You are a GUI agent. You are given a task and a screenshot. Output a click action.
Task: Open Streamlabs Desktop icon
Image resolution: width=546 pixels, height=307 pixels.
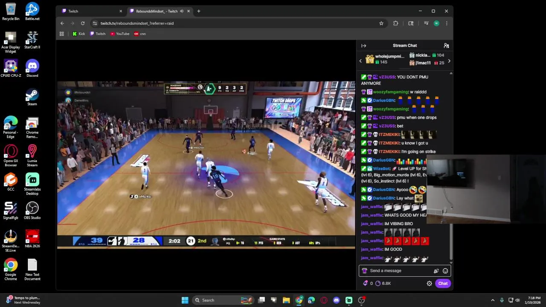point(32,184)
